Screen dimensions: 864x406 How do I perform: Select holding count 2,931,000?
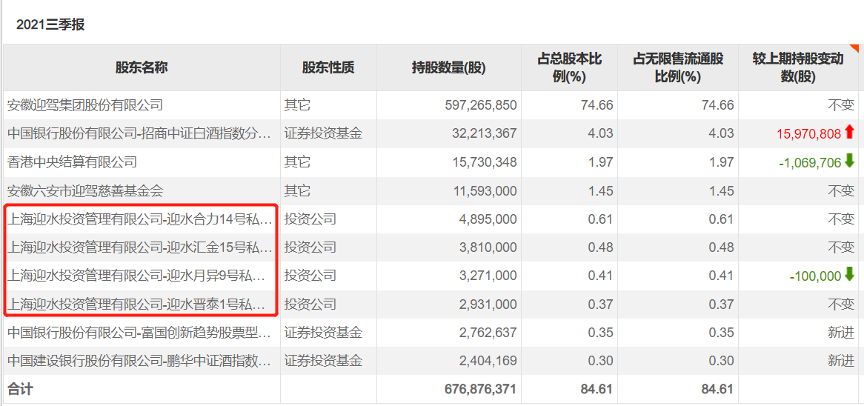(x=488, y=304)
